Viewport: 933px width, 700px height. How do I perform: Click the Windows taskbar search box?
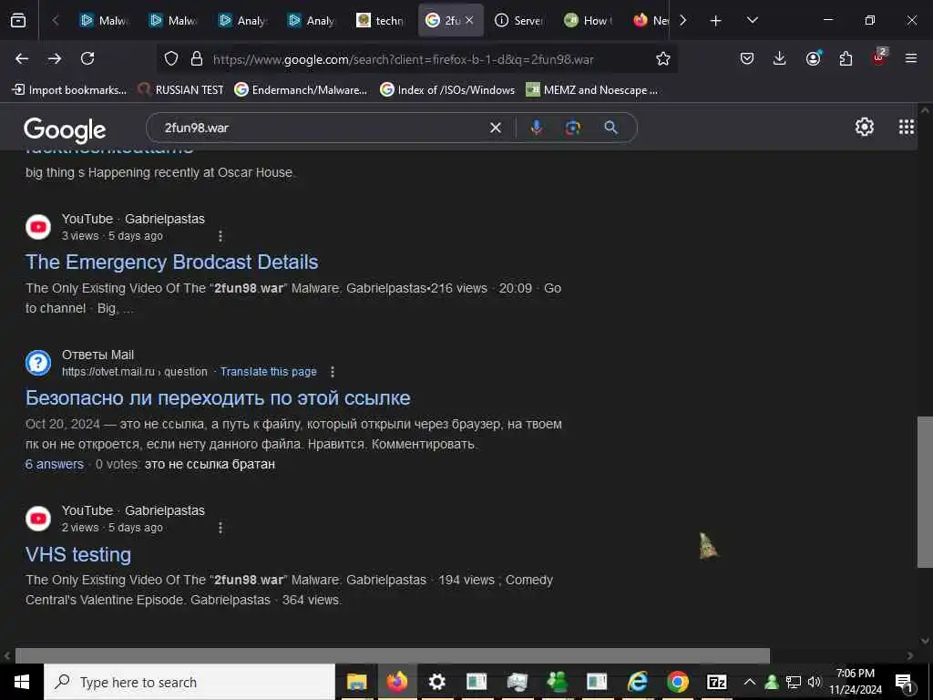pyautogui.click(x=190, y=682)
